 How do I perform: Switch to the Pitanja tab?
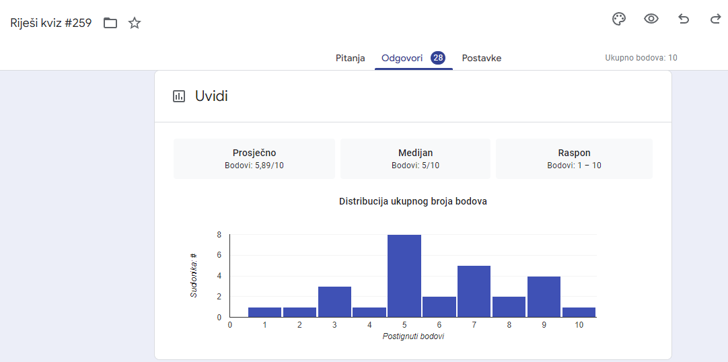coord(350,58)
